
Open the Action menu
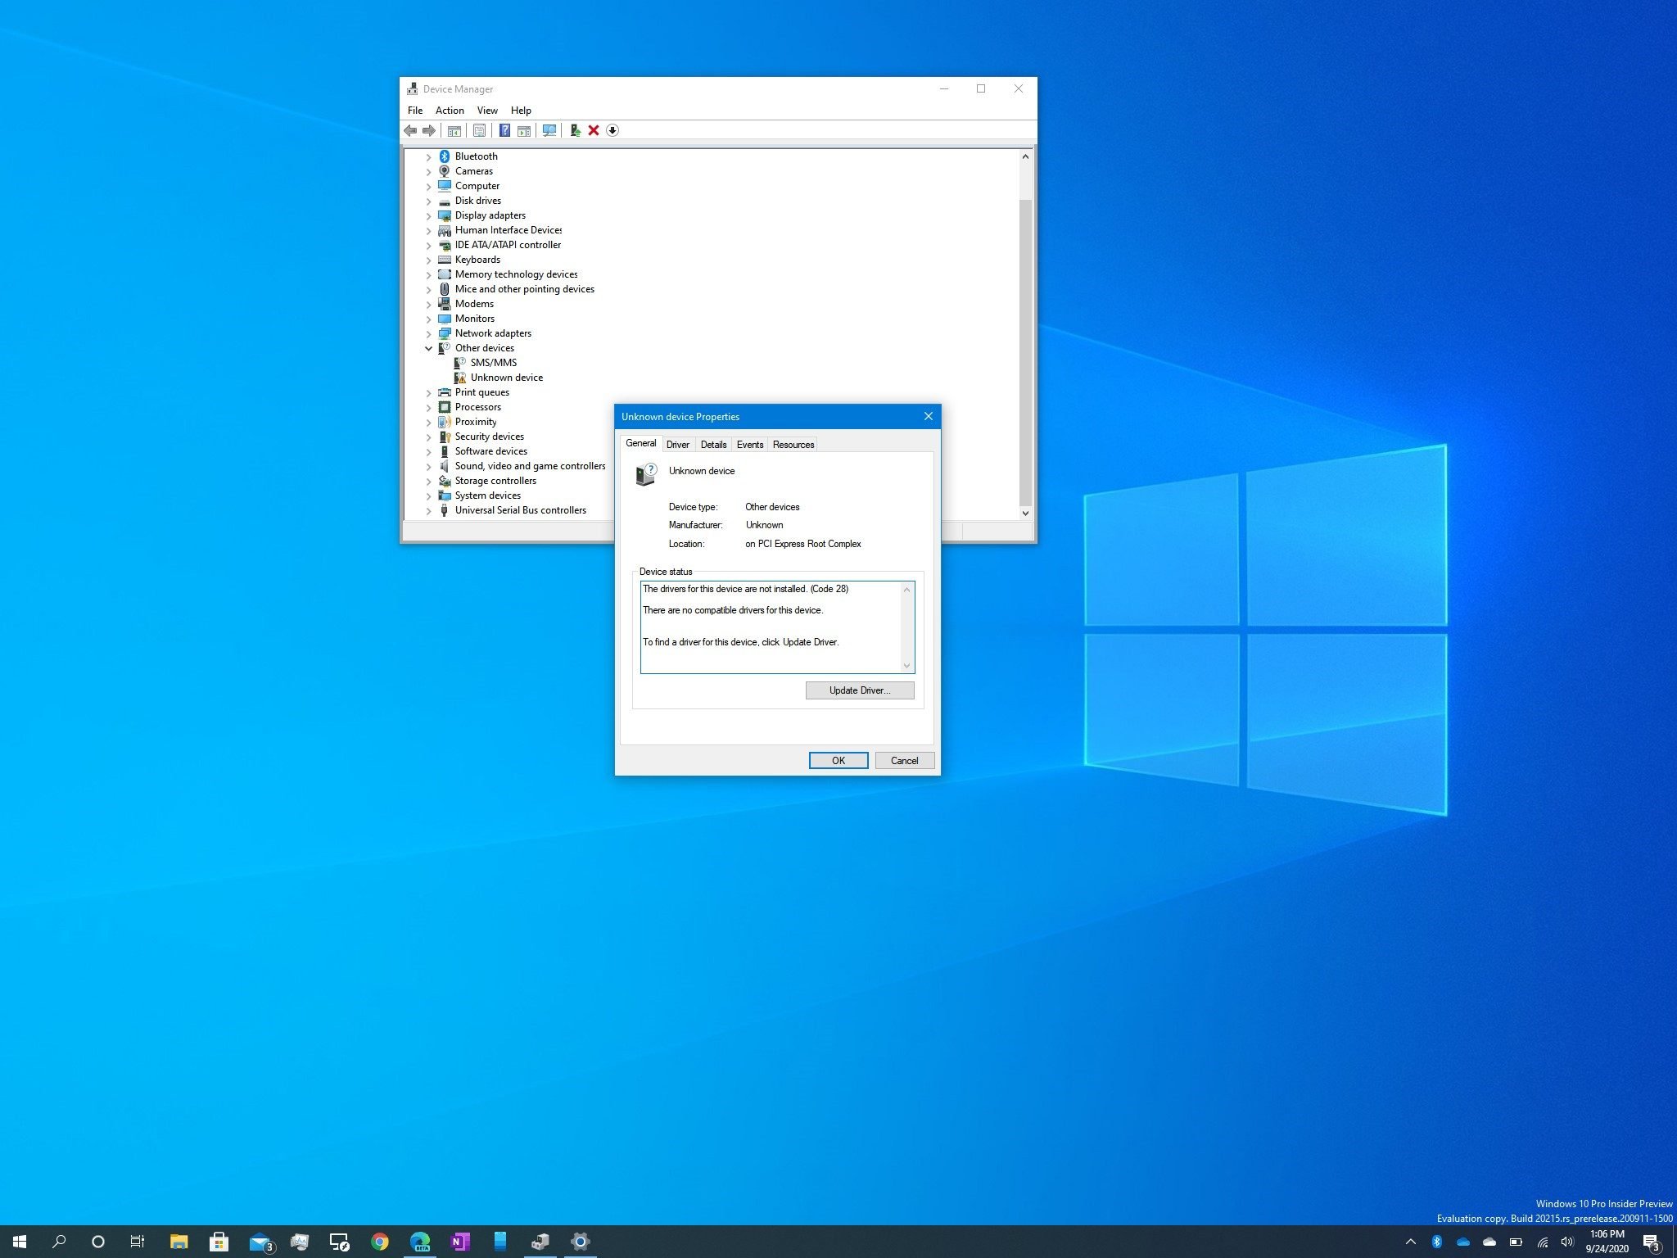[x=449, y=111]
